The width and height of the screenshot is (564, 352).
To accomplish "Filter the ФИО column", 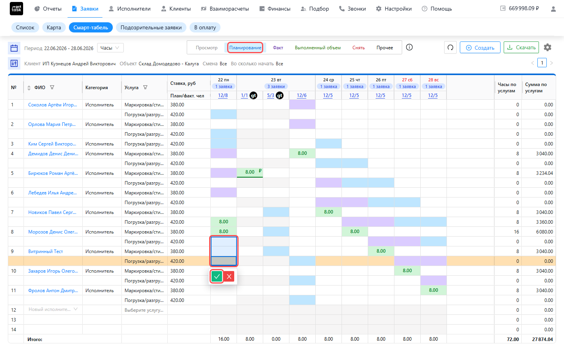I will tap(52, 88).
